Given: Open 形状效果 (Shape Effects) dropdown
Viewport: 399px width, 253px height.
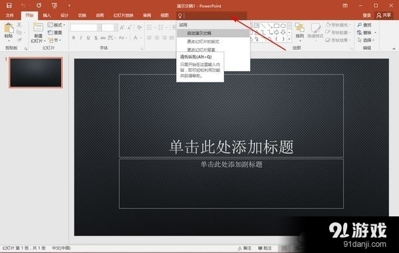Looking at the screenshot, I should pyautogui.click(x=338, y=40).
